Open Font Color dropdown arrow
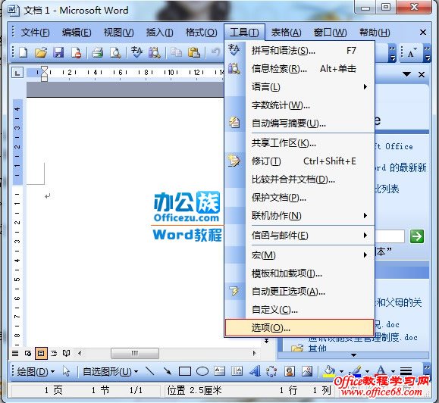 click(x=393, y=372)
